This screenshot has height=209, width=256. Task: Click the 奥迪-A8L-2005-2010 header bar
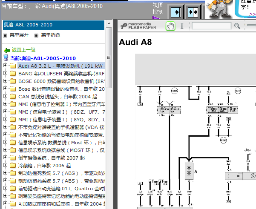tap(54, 25)
